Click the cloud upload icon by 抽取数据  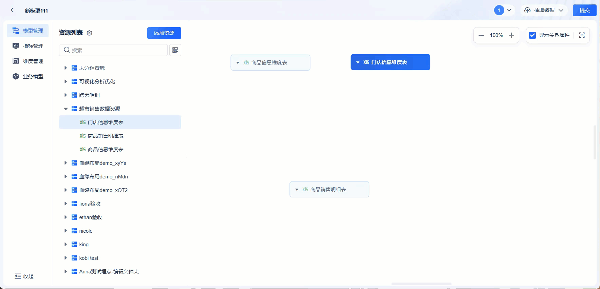(527, 10)
